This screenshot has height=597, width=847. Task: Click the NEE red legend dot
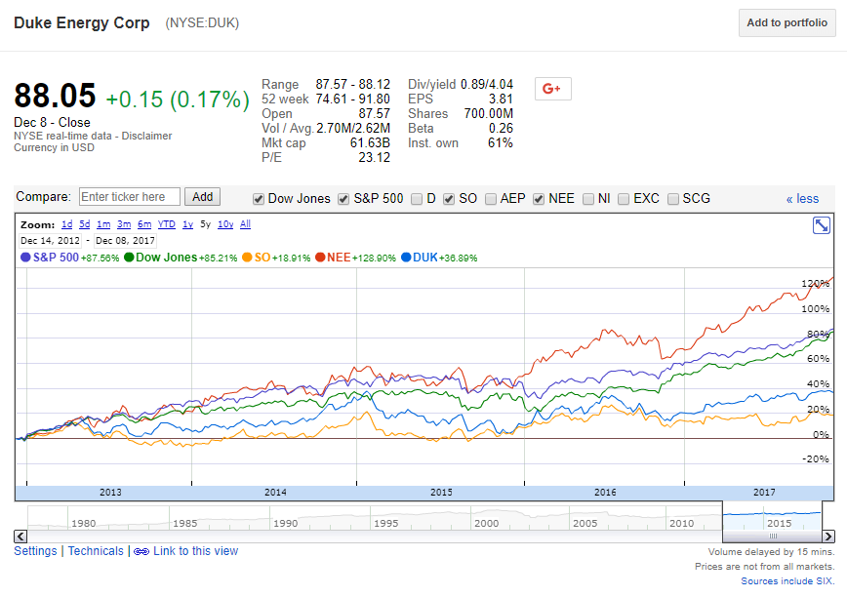320,258
